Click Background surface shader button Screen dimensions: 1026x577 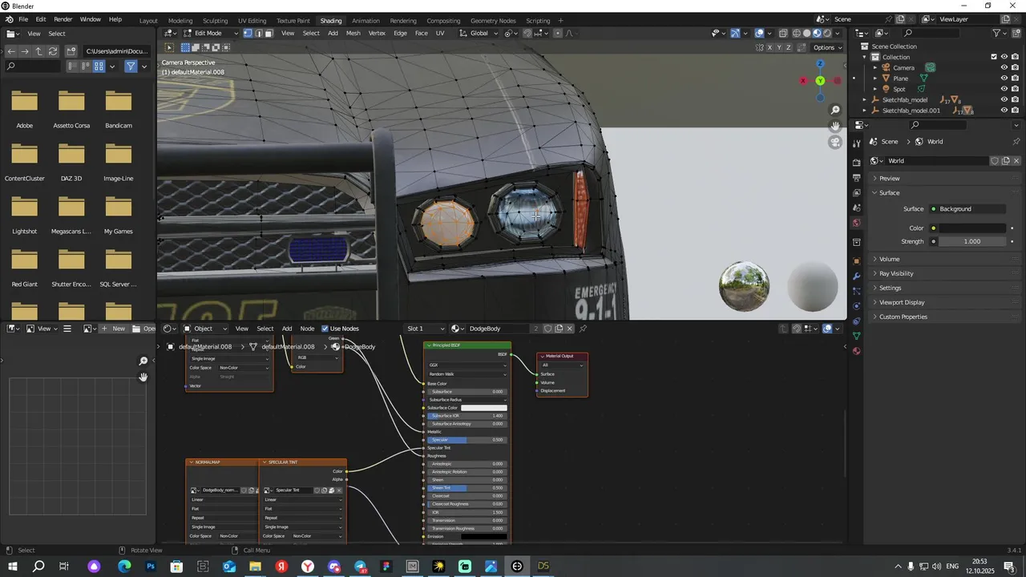tap(968, 208)
